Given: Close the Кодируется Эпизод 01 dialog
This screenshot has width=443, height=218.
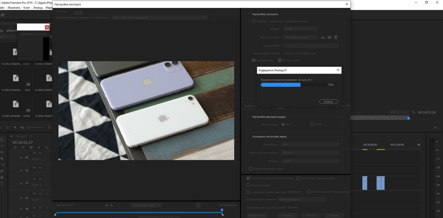Looking at the screenshot, I should pos(338,70).
